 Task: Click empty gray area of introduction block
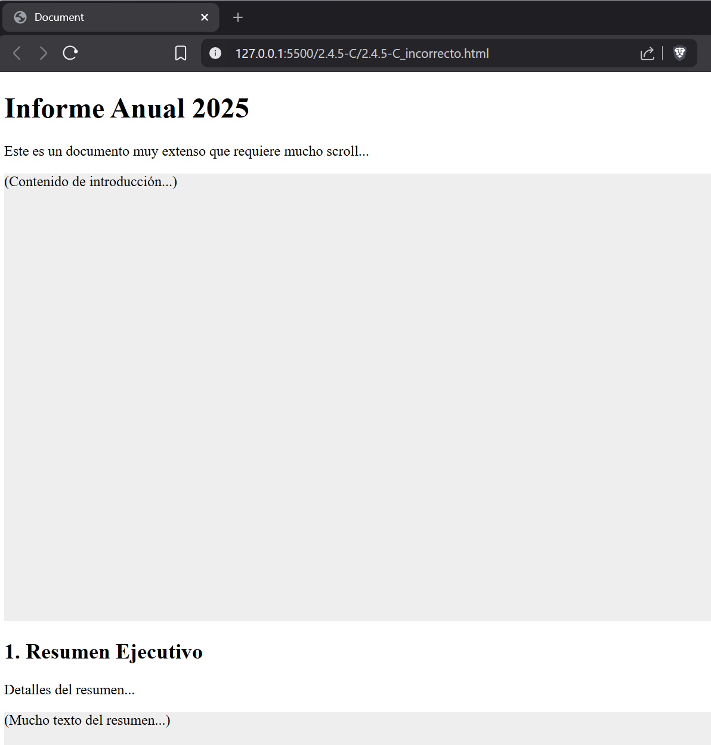pyautogui.click(x=358, y=400)
